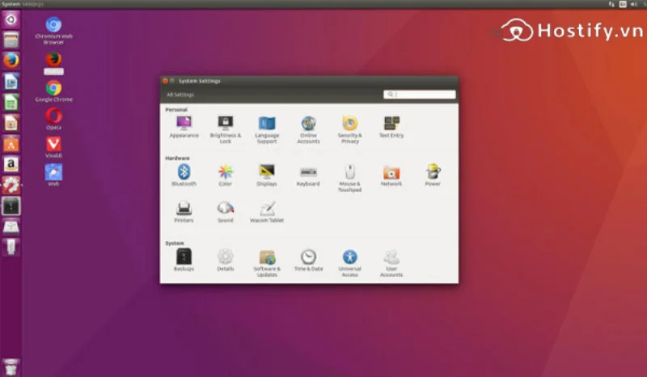Image resolution: width=647 pixels, height=377 pixels.
Task: Click the Chromium Web Browser desktop icon
Action: (53, 31)
